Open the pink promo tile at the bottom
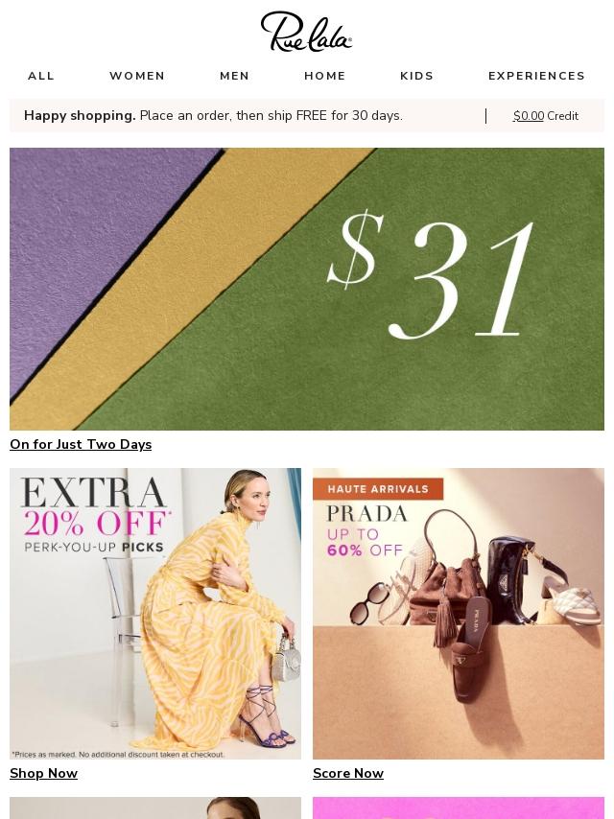Viewport: 614px width, 819px height. coord(459,808)
